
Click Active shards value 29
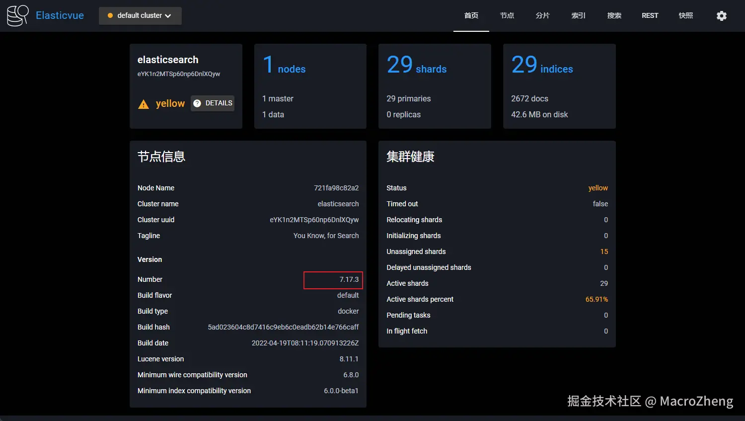point(604,283)
